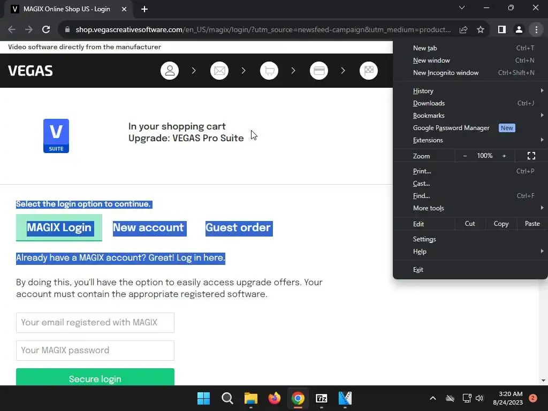Screen dimensions: 548x411
Task: Click the credit card payment step icon
Action: pos(319,71)
